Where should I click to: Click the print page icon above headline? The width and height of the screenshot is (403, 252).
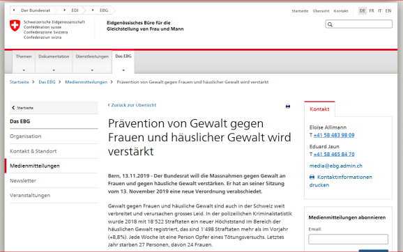288,107
